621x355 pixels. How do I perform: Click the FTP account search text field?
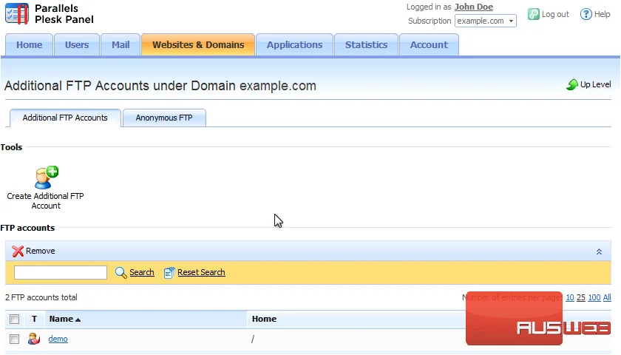coord(61,273)
